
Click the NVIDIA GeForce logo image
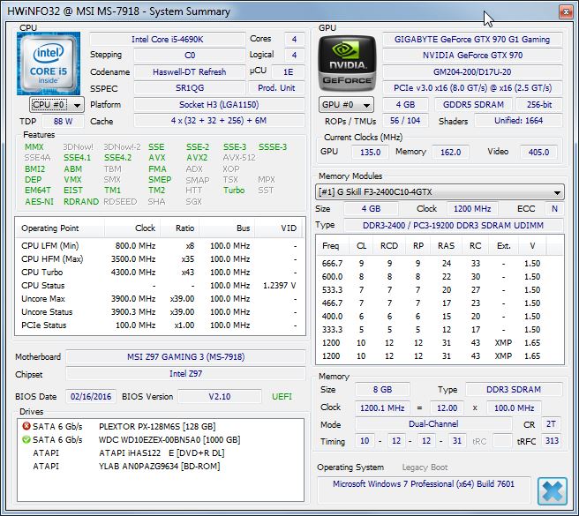tap(347, 64)
